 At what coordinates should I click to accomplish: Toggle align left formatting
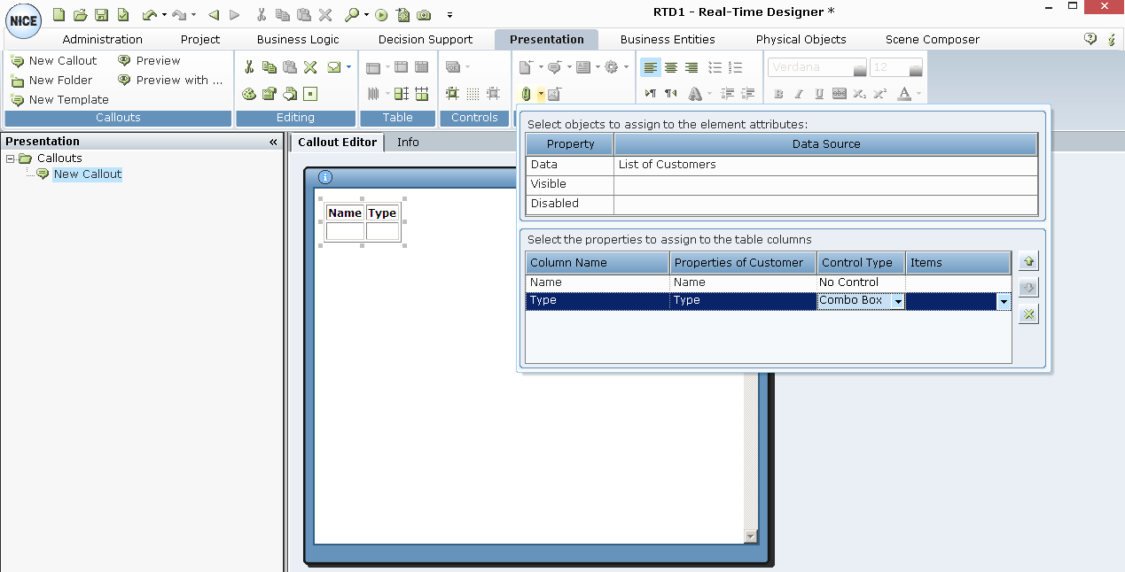pos(651,67)
